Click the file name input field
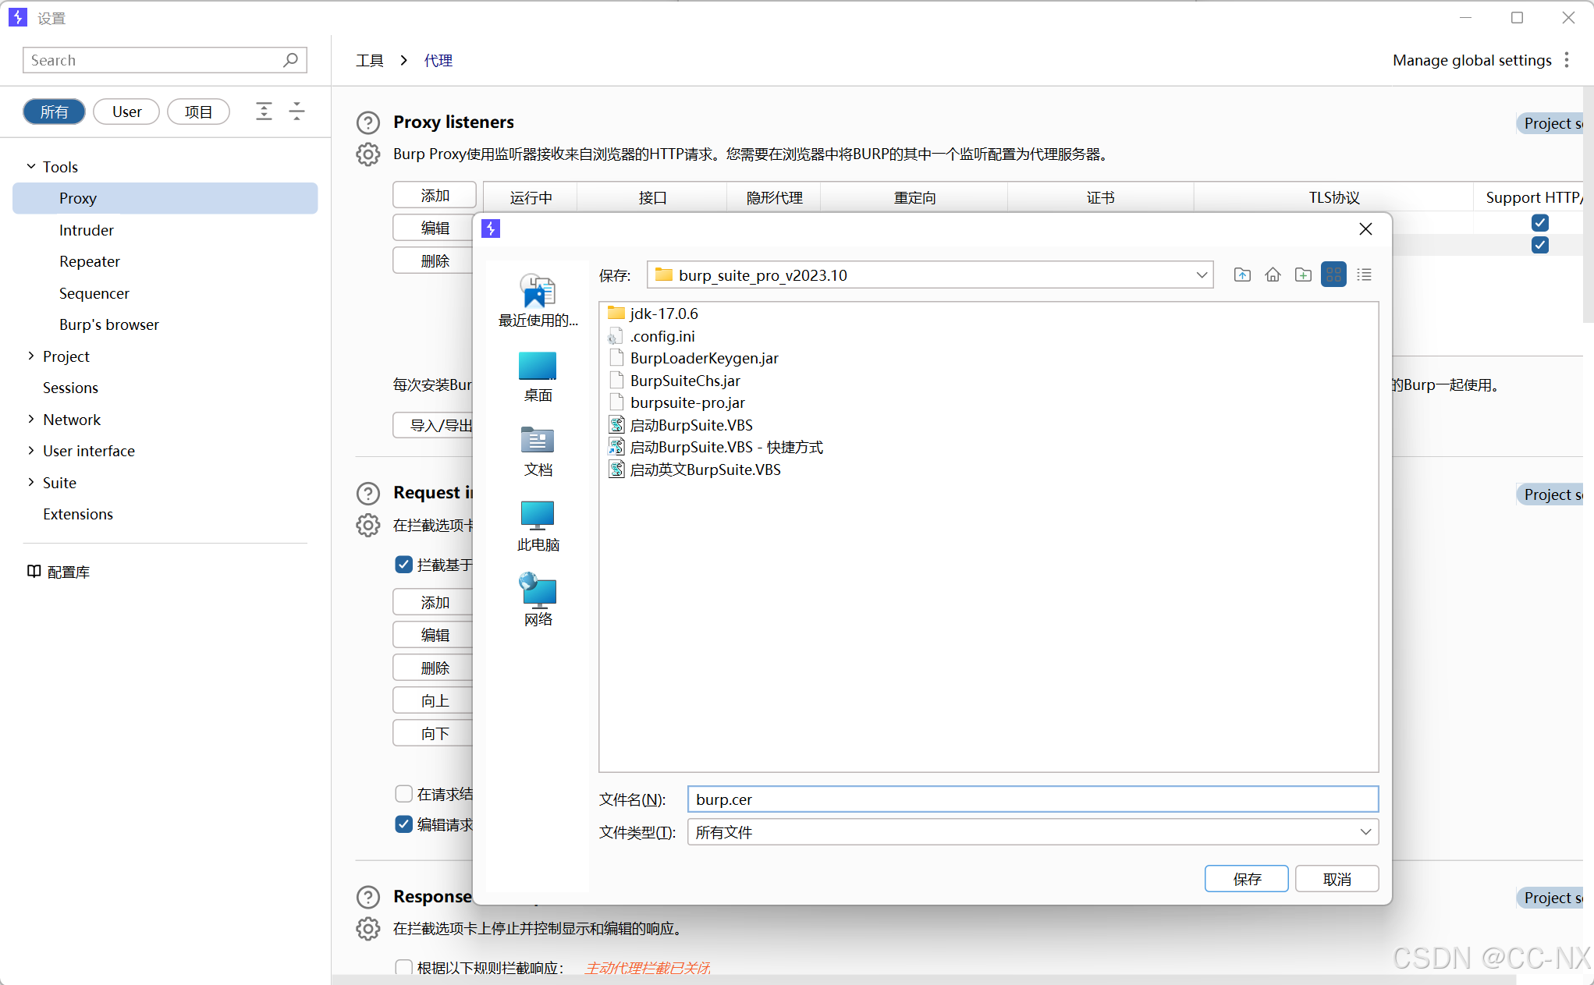 point(1031,799)
